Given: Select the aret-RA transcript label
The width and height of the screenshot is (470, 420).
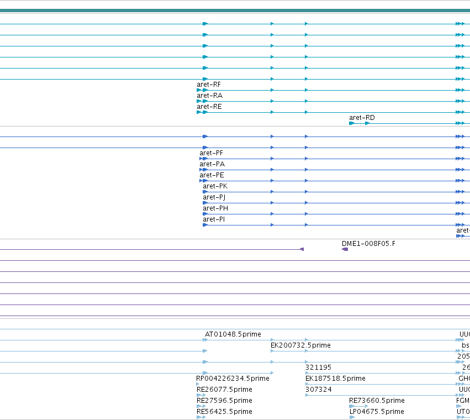Looking at the screenshot, I should click(209, 96).
